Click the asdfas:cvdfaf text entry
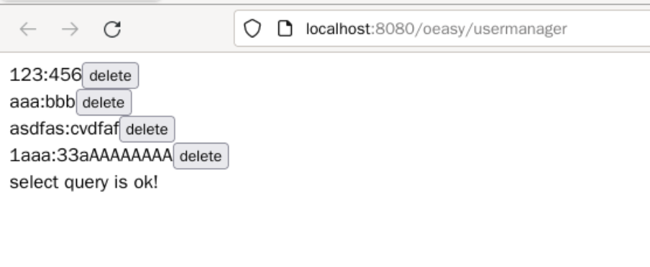 (64, 128)
